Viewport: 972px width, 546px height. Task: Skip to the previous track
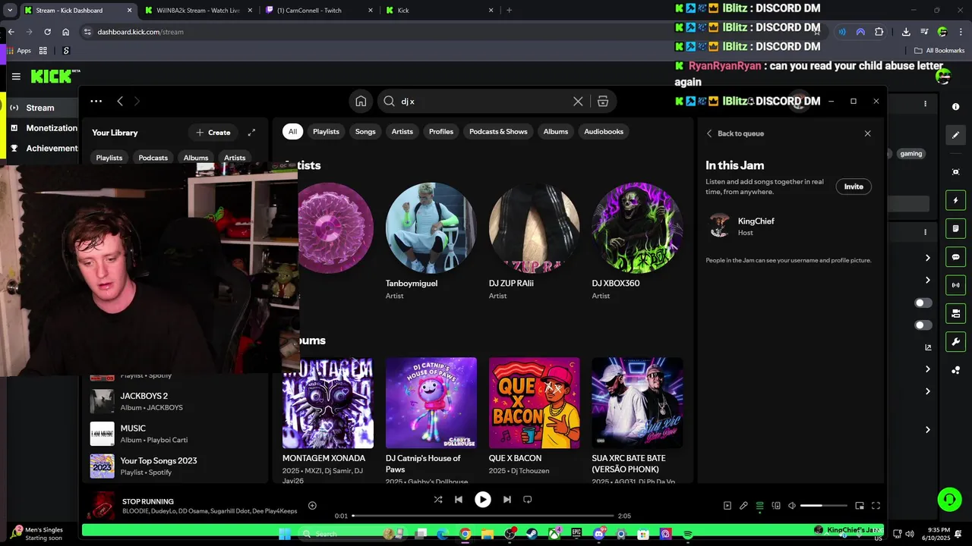tap(459, 500)
